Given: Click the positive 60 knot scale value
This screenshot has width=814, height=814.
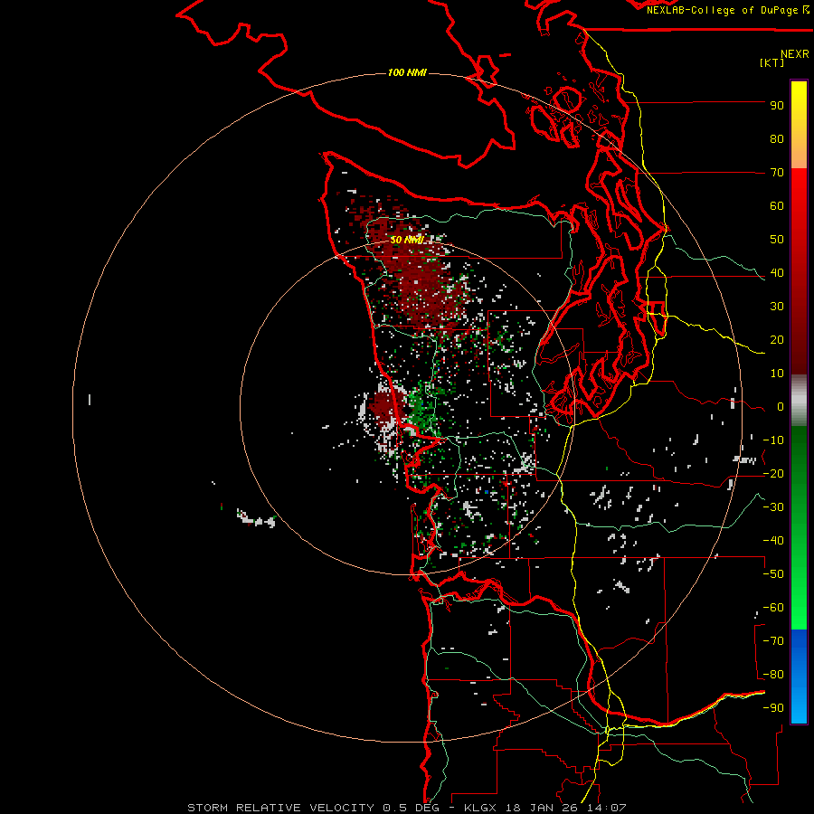Looking at the screenshot, I should 777,206.
